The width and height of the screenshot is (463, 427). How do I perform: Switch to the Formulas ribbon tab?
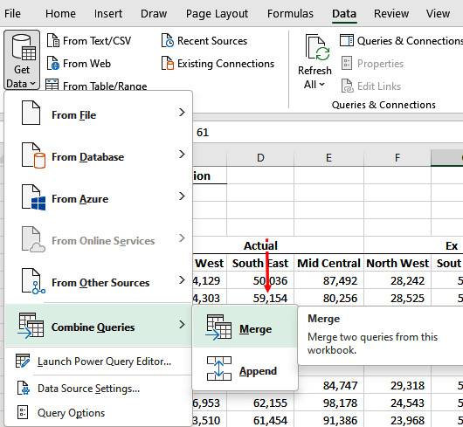click(290, 14)
